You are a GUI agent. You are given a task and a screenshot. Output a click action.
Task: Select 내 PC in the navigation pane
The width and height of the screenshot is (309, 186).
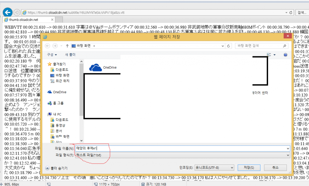click(x=57, y=114)
